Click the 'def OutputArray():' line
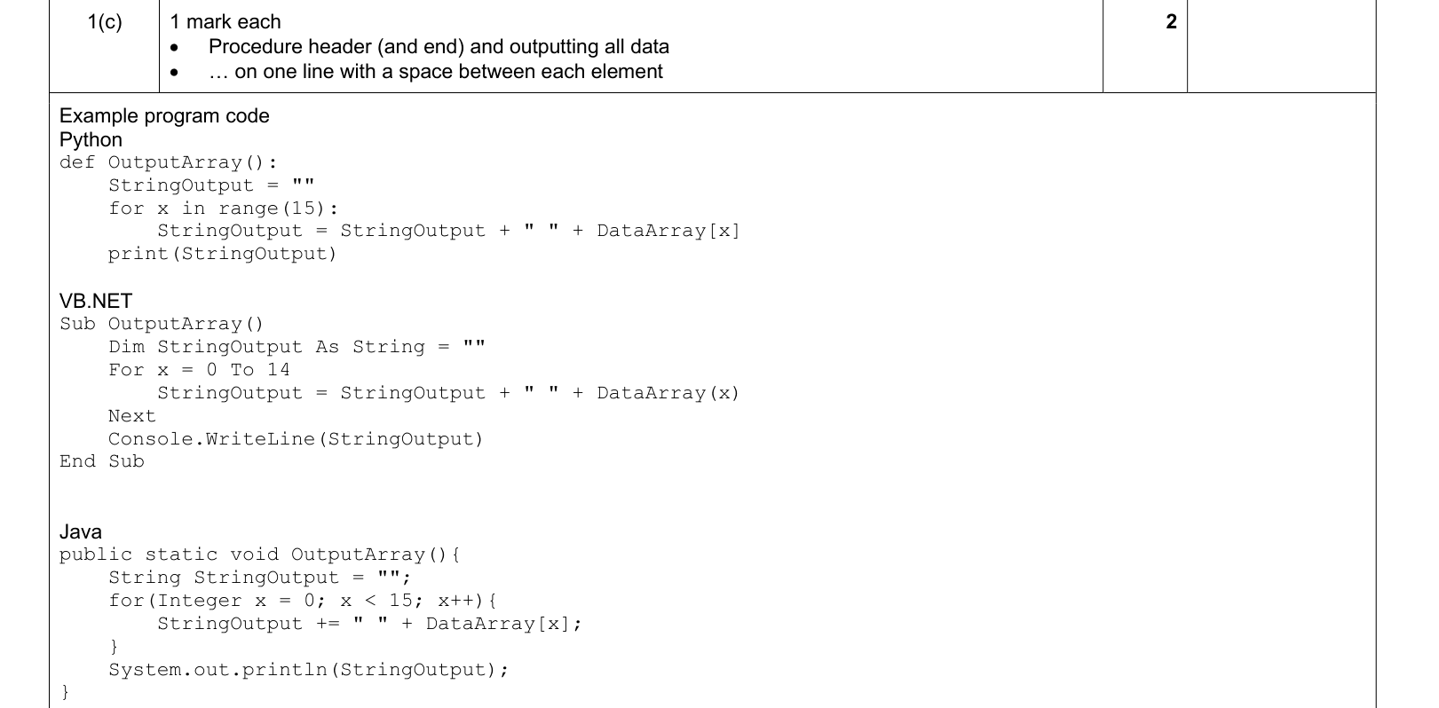Screen dimensions: 1439x708 (169, 162)
